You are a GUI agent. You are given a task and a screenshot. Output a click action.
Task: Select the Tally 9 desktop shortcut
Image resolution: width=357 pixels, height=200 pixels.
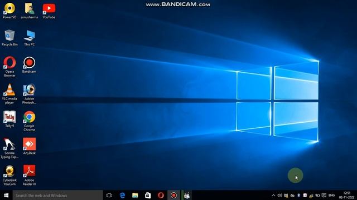[9, 119]
